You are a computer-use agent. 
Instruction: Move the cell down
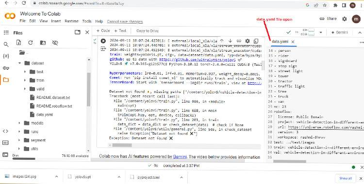[x=230, y=41]
